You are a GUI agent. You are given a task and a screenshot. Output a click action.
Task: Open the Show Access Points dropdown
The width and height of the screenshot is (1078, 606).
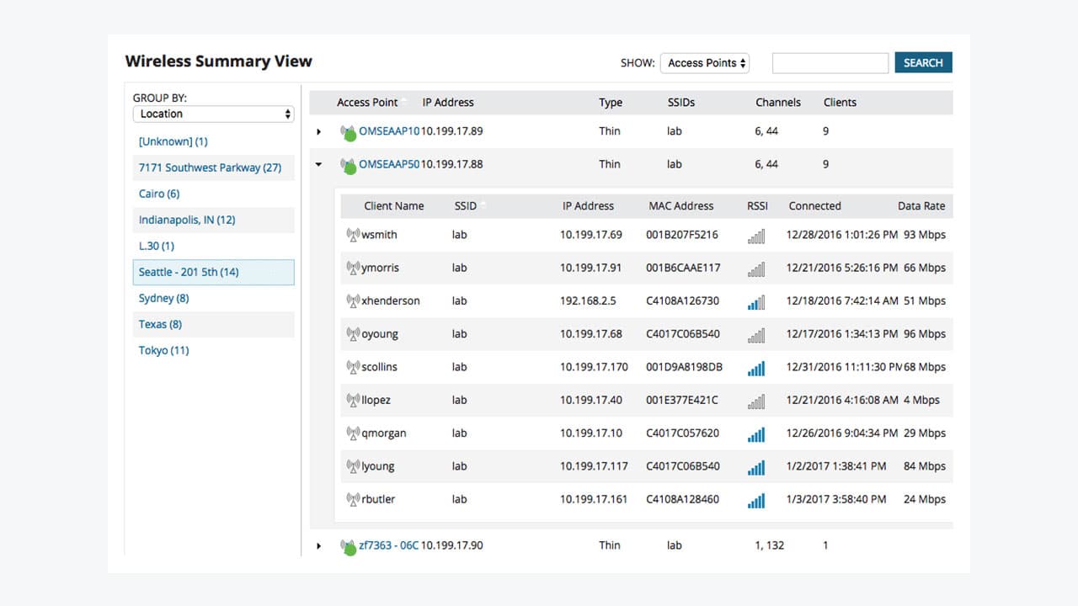tap(704, 62)
